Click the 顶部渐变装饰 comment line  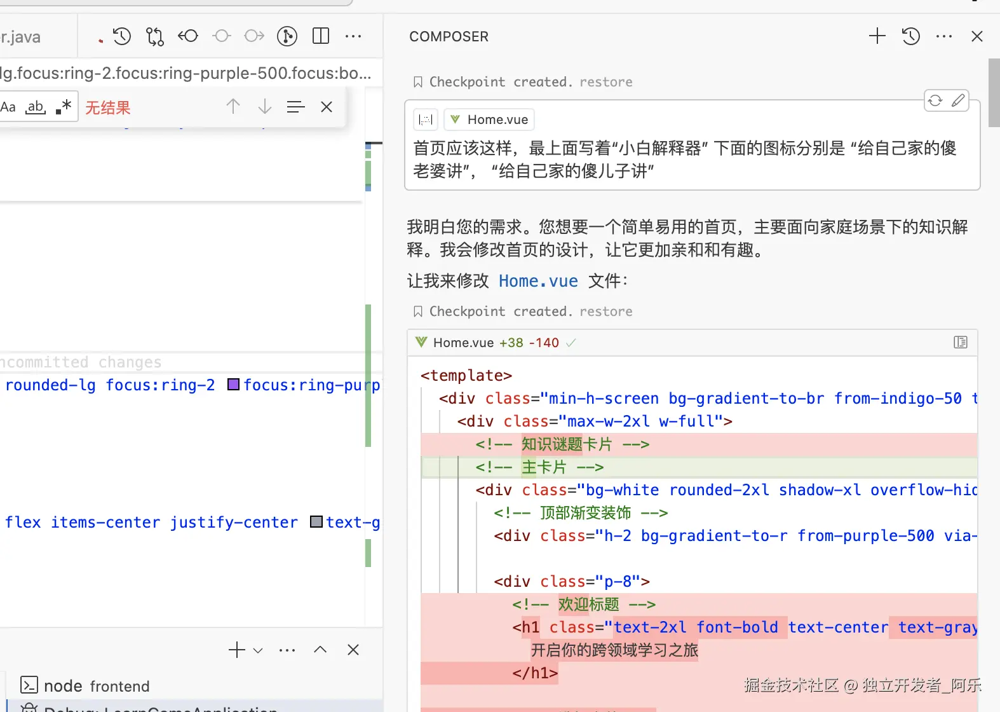[581, 512]
